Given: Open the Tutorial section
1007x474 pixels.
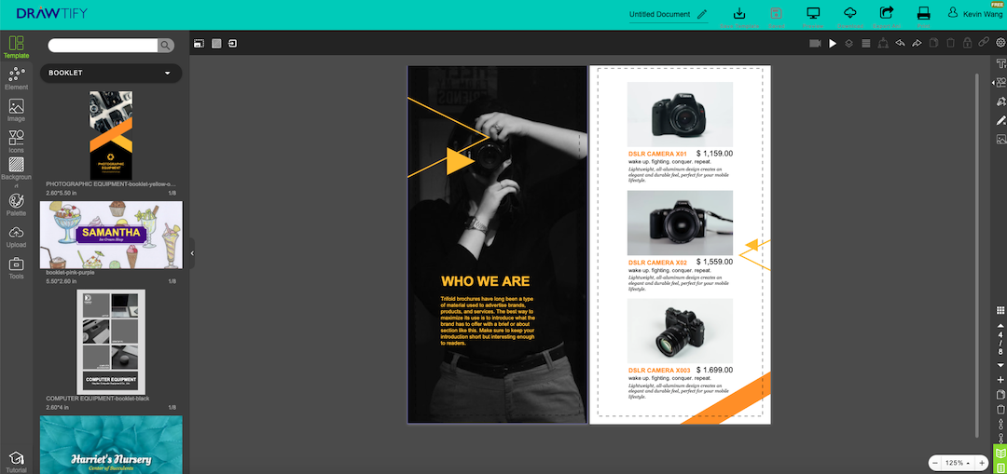Looking at the screenshot, I should 16,462.
